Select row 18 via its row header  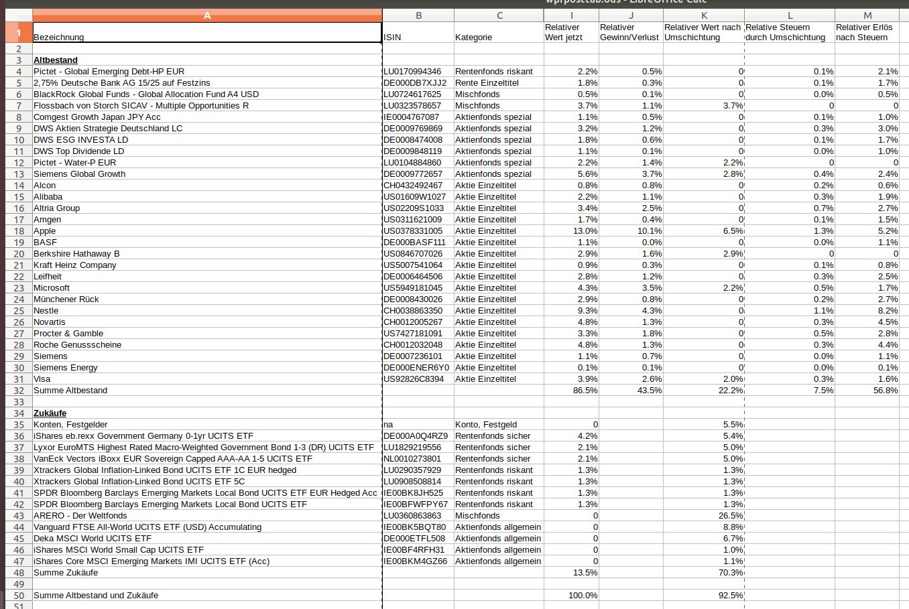[19, 231]
